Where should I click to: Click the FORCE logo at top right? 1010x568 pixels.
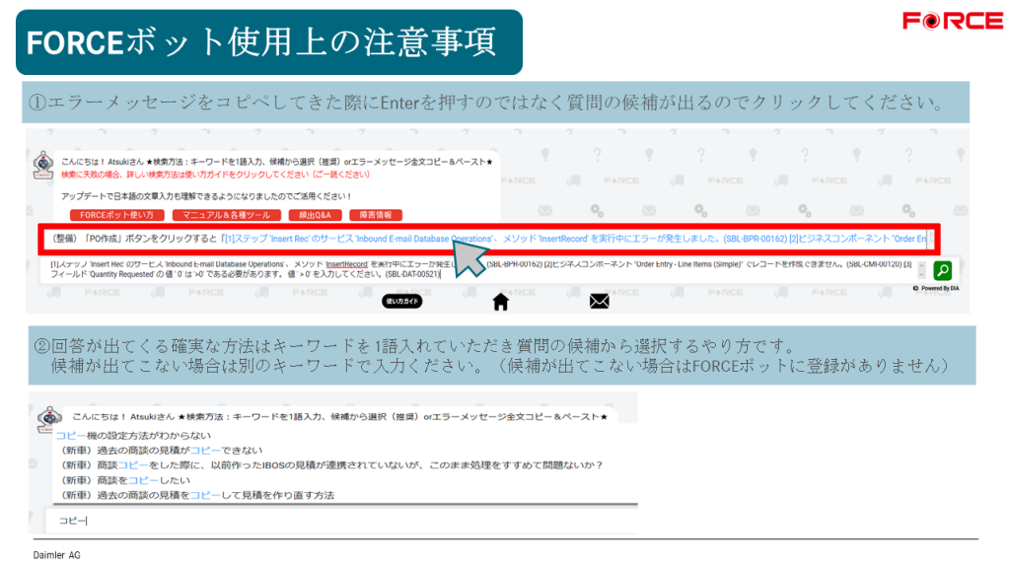pyautogui.click(x=951, y=21)
